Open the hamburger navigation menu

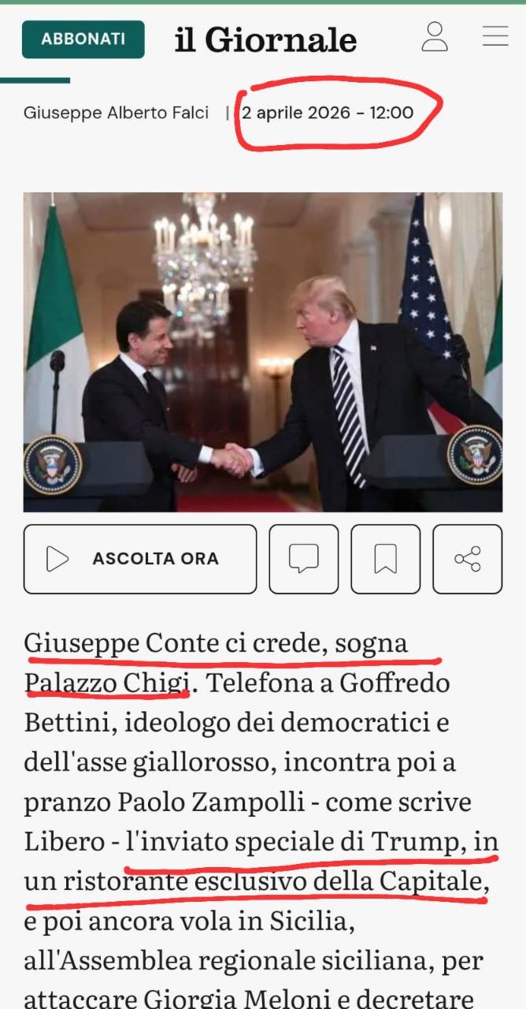[x=495, y=36]
